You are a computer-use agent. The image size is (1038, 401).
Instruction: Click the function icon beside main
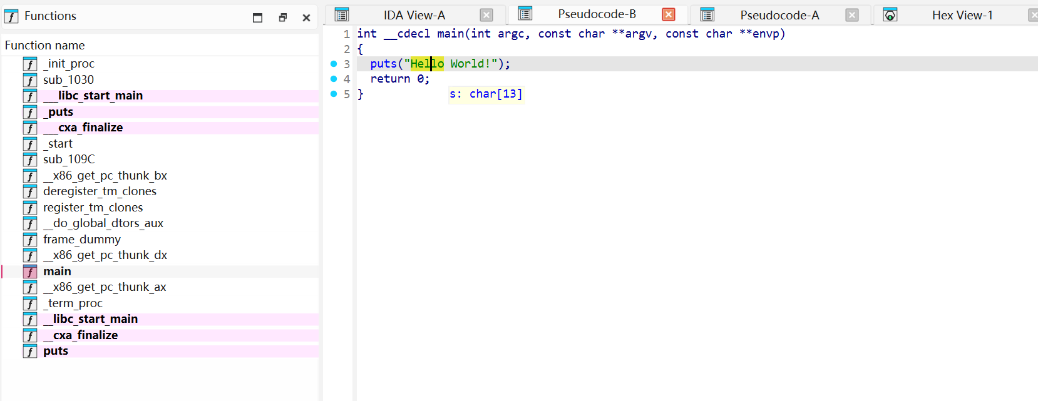(x=30, y=272)
